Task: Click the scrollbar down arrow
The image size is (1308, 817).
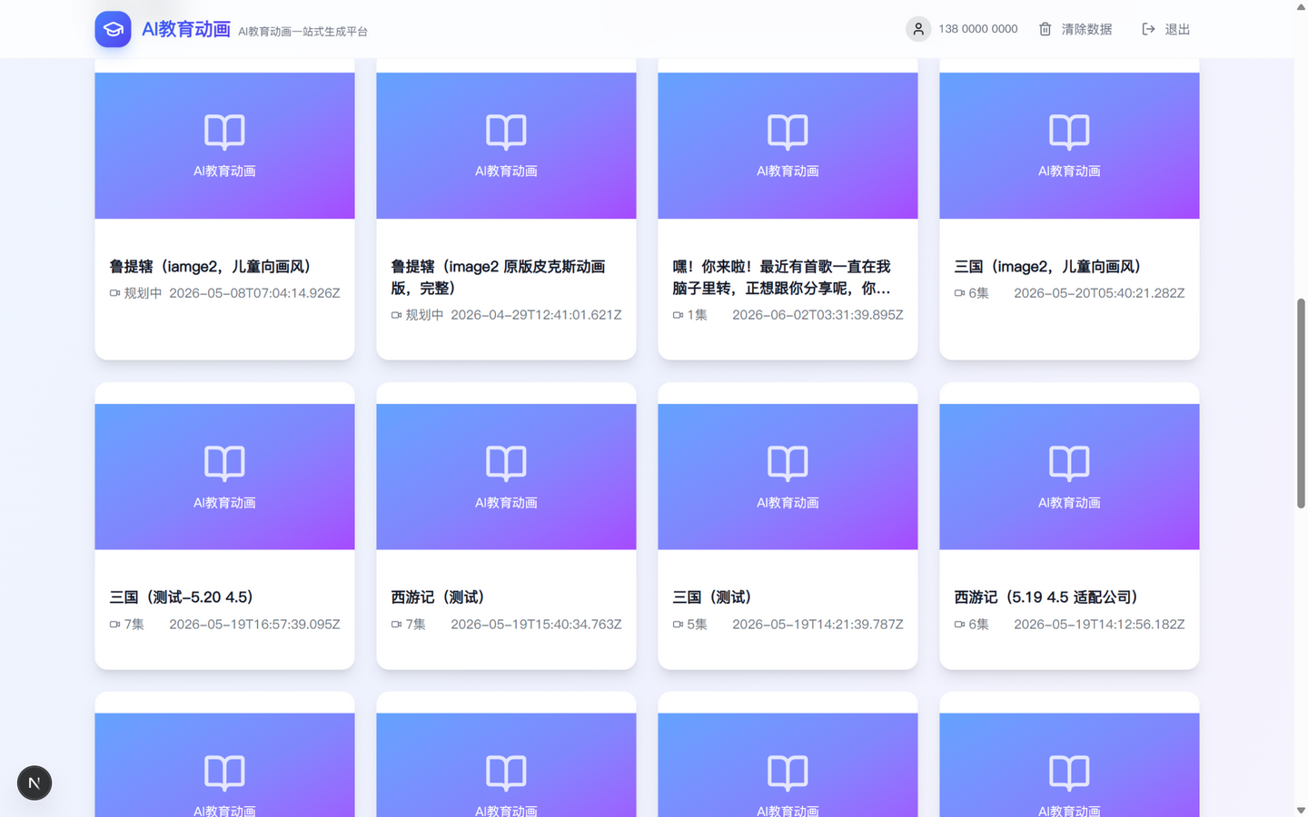Action: coord(1301,810)
